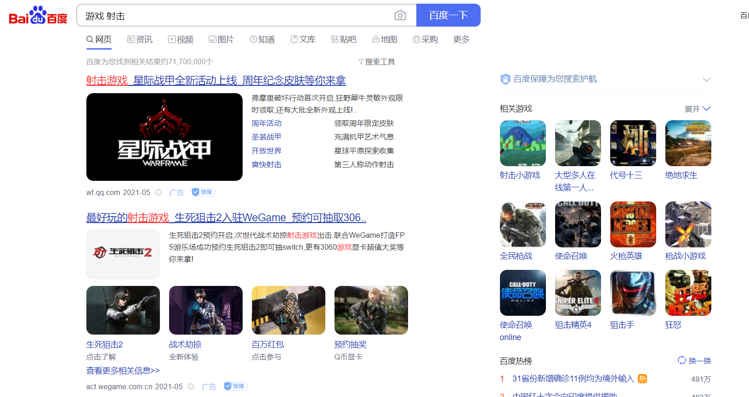Viewport: 749px width, 397px height.
Task: Switch to the 视频 tab
Action: 181,39
